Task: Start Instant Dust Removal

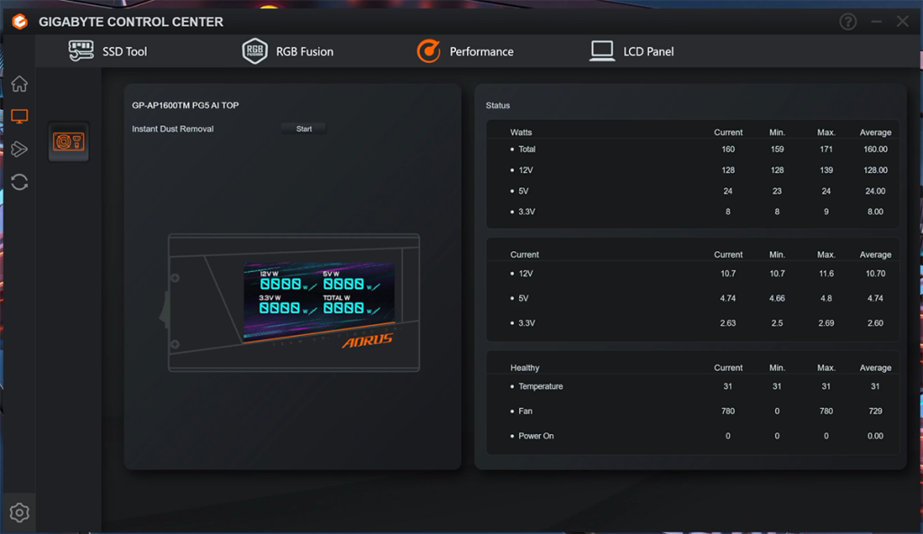Action: (304, 129)
